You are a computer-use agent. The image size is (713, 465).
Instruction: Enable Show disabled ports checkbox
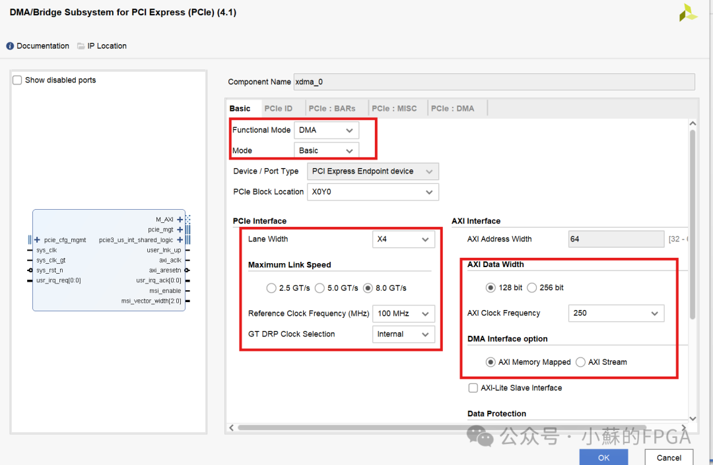click(x=17, y=80)
